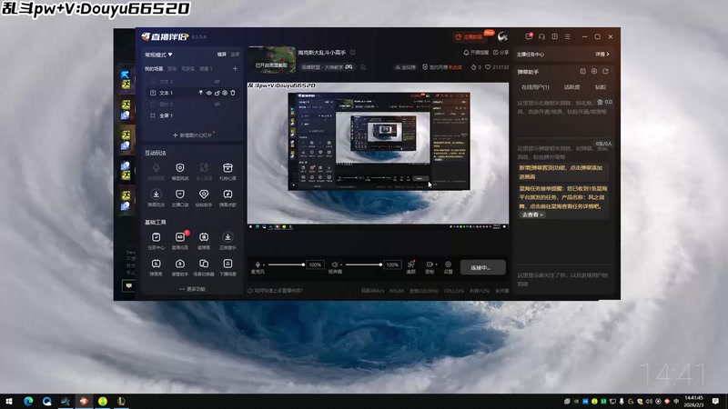Screen dimensions: 728x409
Task: Click the stream cover thumbnail
Action: [271, 60]
